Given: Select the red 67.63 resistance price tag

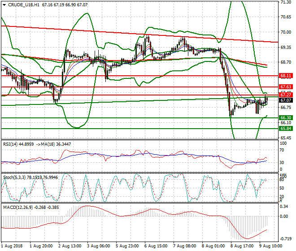Looking at the screenshot, I should point(286,87).
